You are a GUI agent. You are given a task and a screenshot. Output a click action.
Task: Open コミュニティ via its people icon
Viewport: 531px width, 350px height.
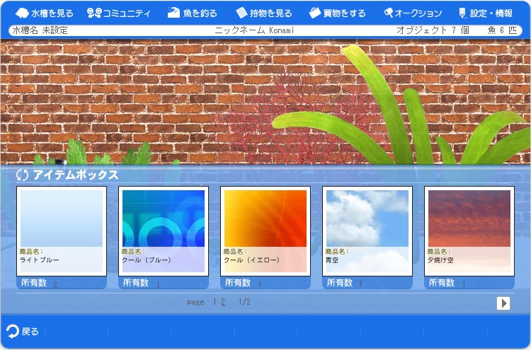[94, 13]
